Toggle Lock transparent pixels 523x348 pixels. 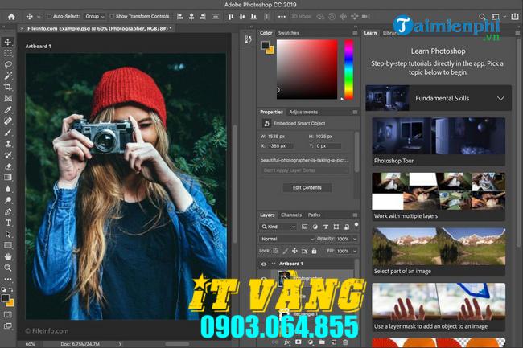pyautogui.click(x=276, y=251)
